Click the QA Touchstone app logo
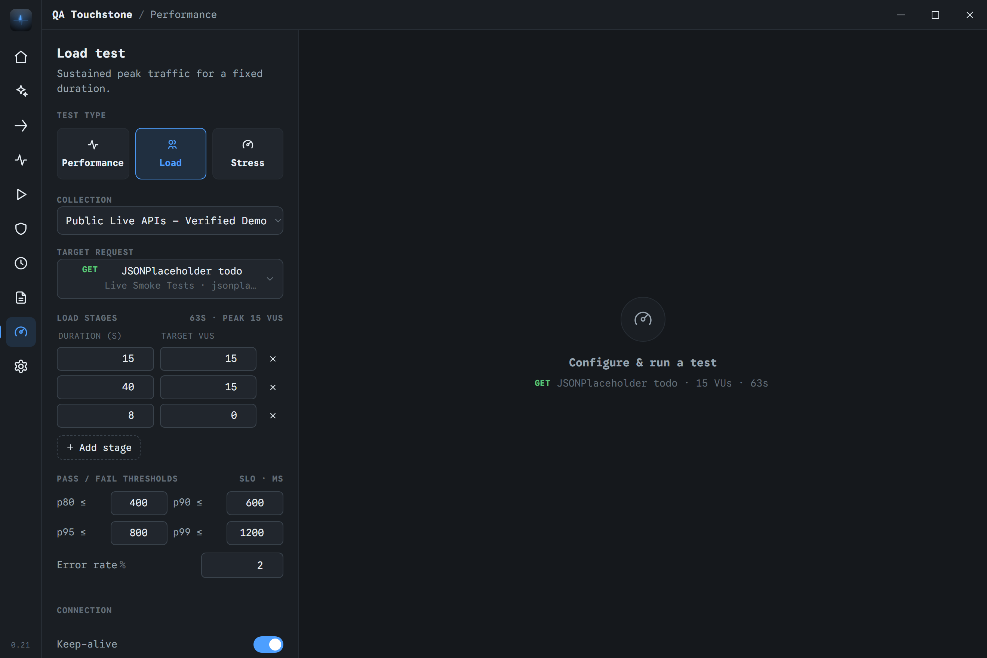 coord(21,20)
